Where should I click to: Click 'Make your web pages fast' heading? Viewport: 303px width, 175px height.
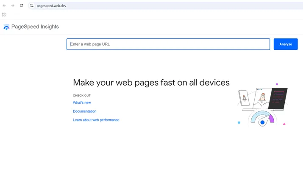[x=151, y=83]
